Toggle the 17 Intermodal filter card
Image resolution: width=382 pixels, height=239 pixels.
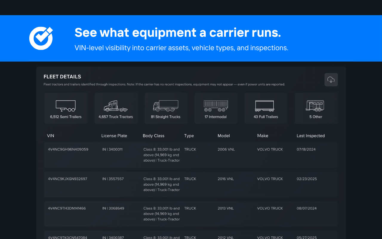click(x=216, y=108)
